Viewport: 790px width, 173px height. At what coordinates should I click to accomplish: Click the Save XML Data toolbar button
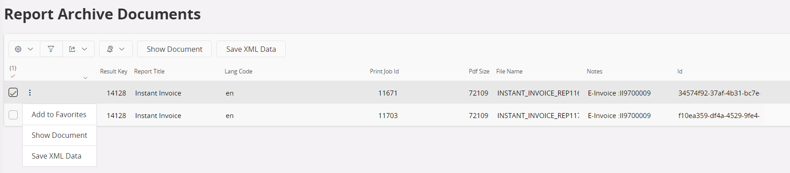point(251,49)
